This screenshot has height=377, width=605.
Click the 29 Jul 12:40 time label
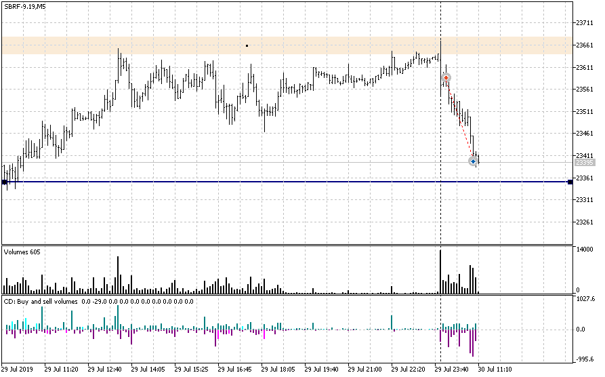coord(105,370)
